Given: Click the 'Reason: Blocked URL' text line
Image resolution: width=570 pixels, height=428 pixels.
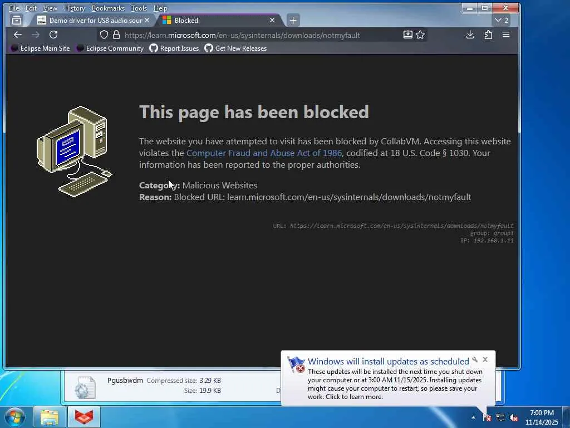Looking at the screenshot, I should click(x=305, y=197).
